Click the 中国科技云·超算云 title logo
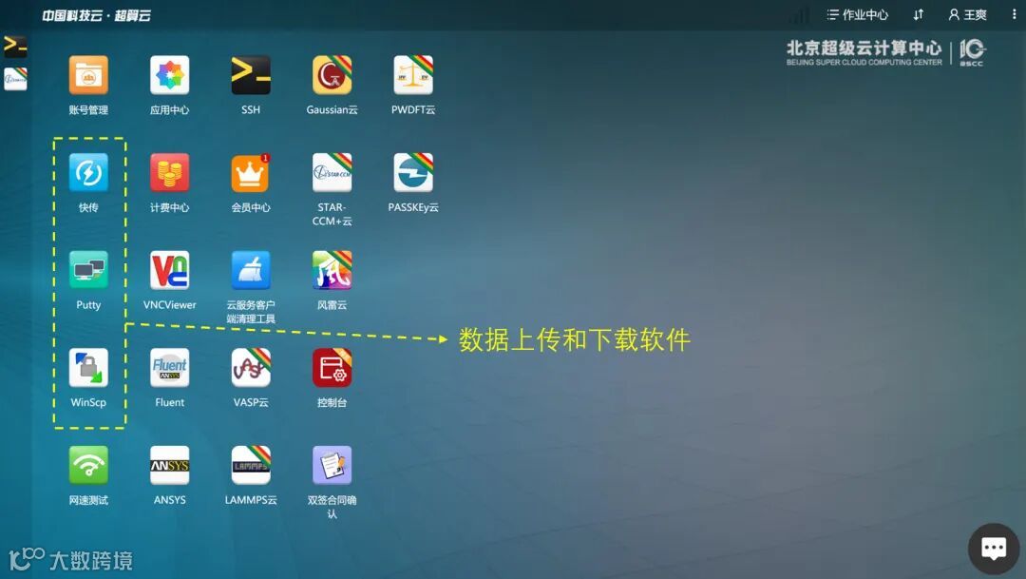1026x579 pixels. click(x=96, y=15)
